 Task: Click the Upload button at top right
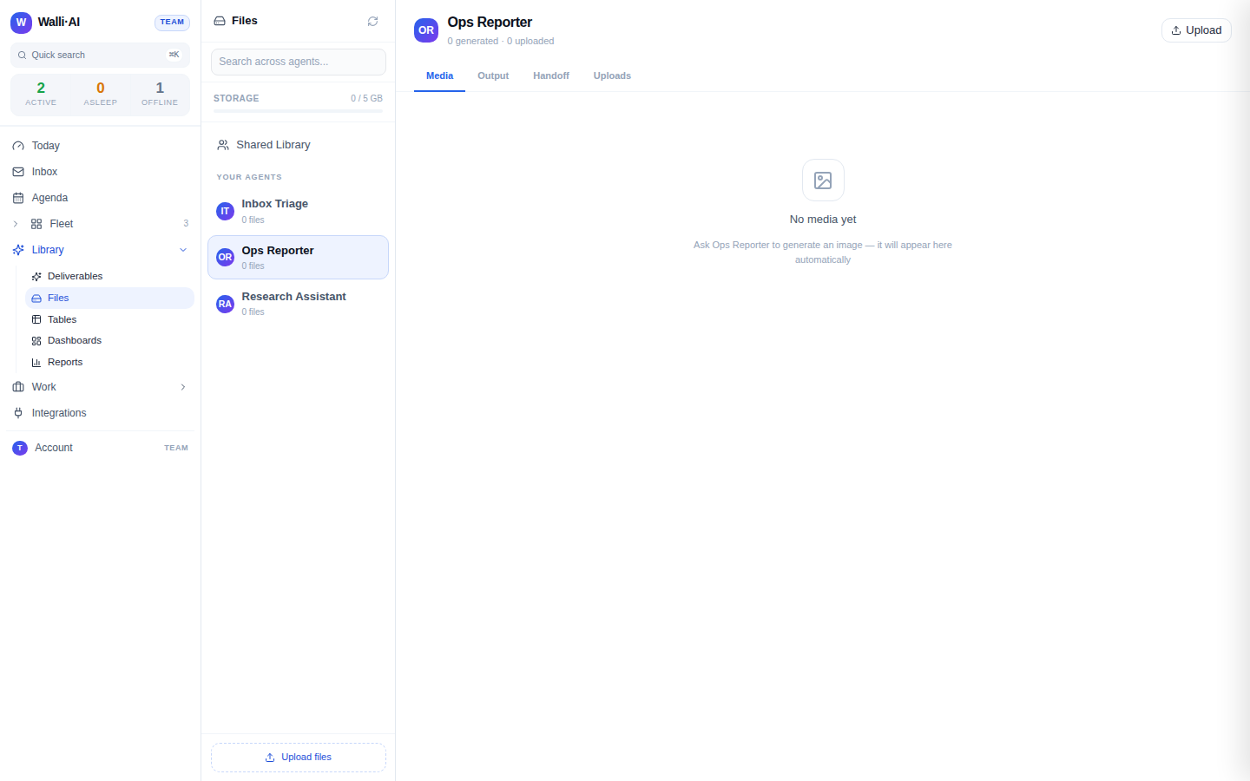pyautogui.click(x=1196, y=30)
